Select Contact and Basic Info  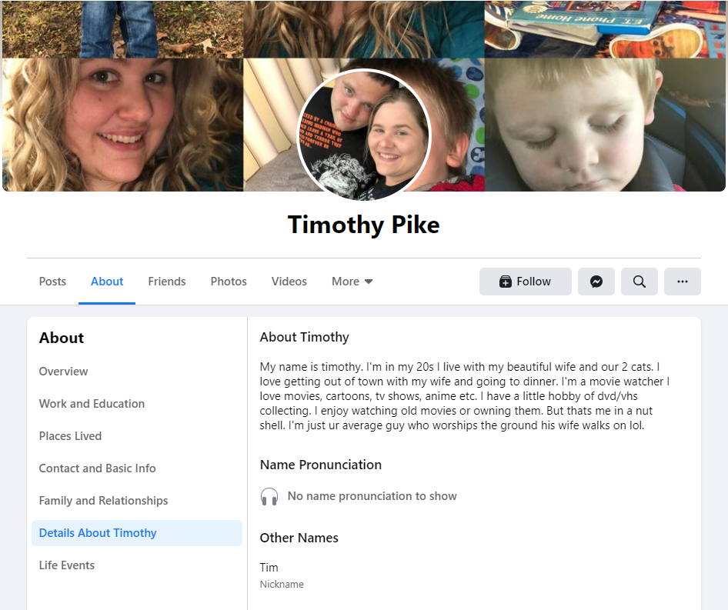coord(98,468)
